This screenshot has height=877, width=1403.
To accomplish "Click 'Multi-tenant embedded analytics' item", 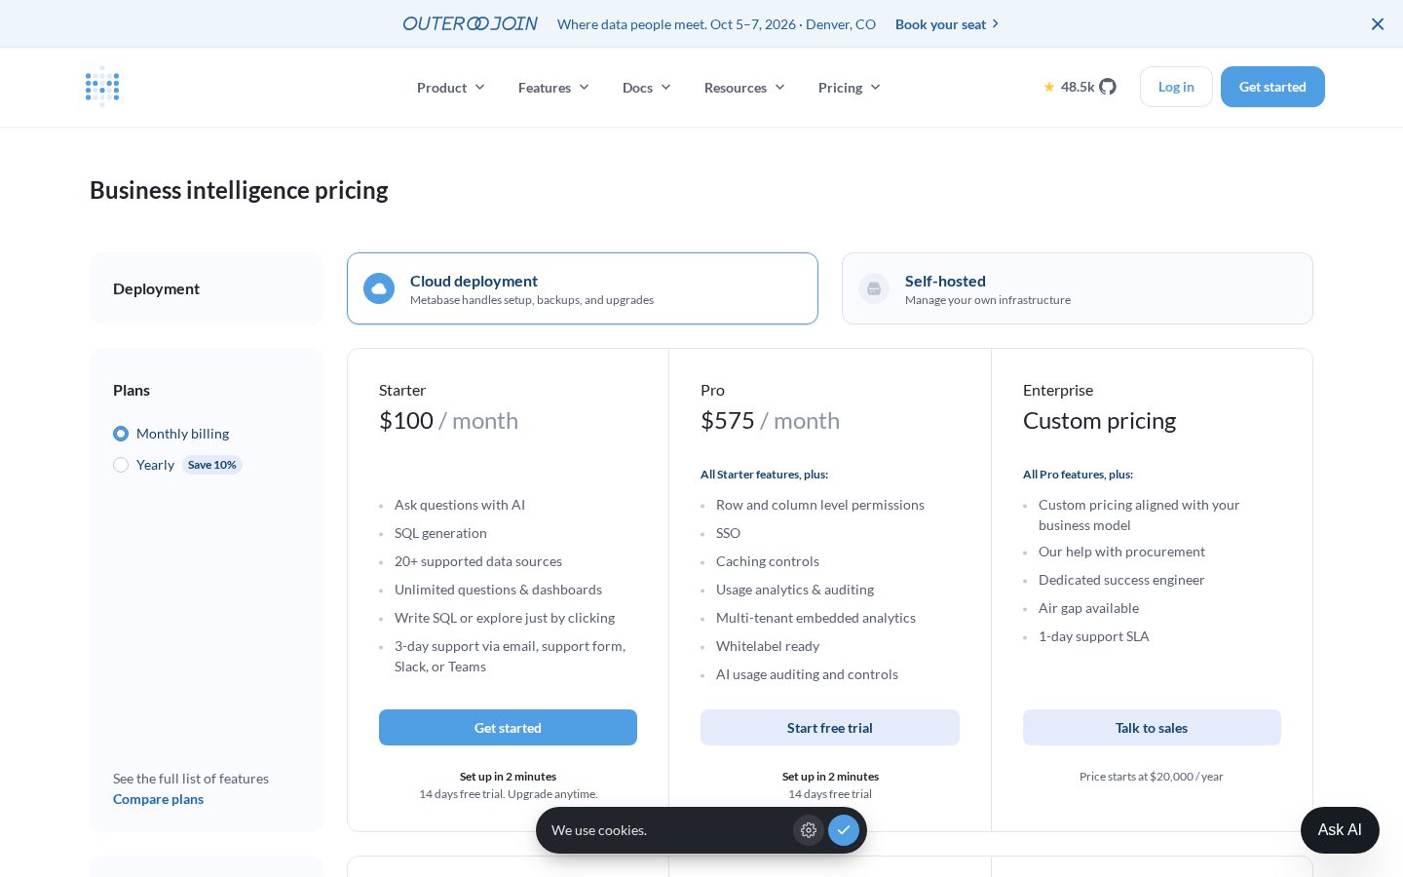I will (815, 618).
